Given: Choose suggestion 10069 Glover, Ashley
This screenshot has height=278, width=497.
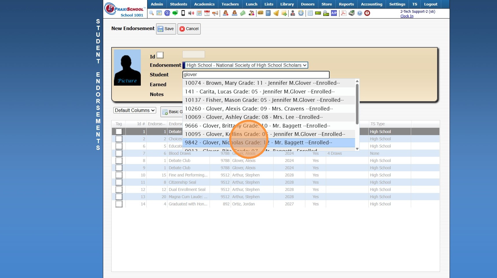Looking at the screenshot, I should [269, 117].
